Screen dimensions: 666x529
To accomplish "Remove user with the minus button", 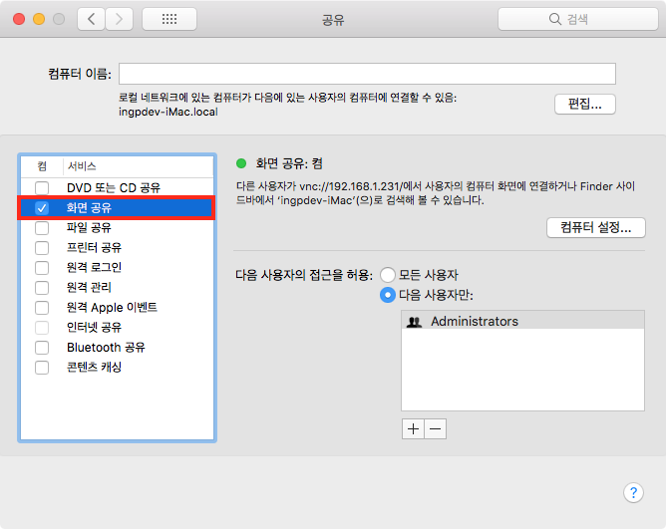I will tap(436, 428).
